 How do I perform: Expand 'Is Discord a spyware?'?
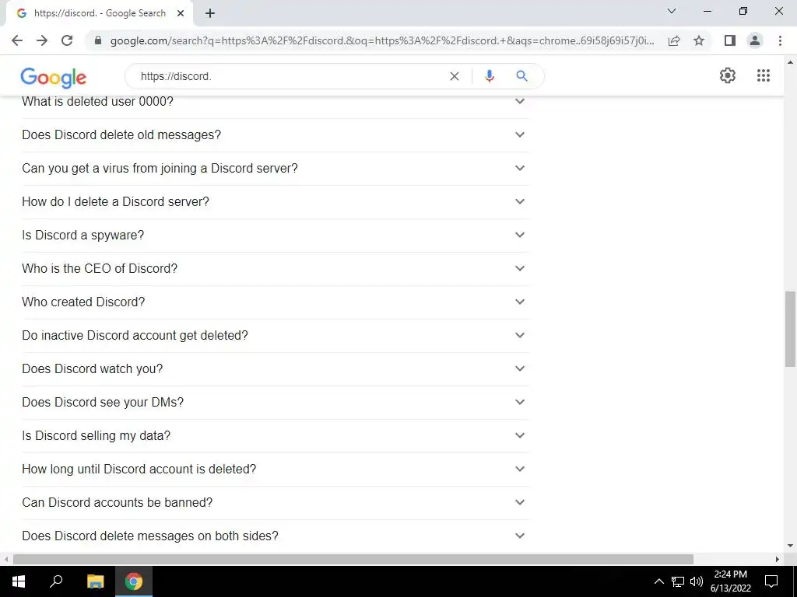pos(275,236)
